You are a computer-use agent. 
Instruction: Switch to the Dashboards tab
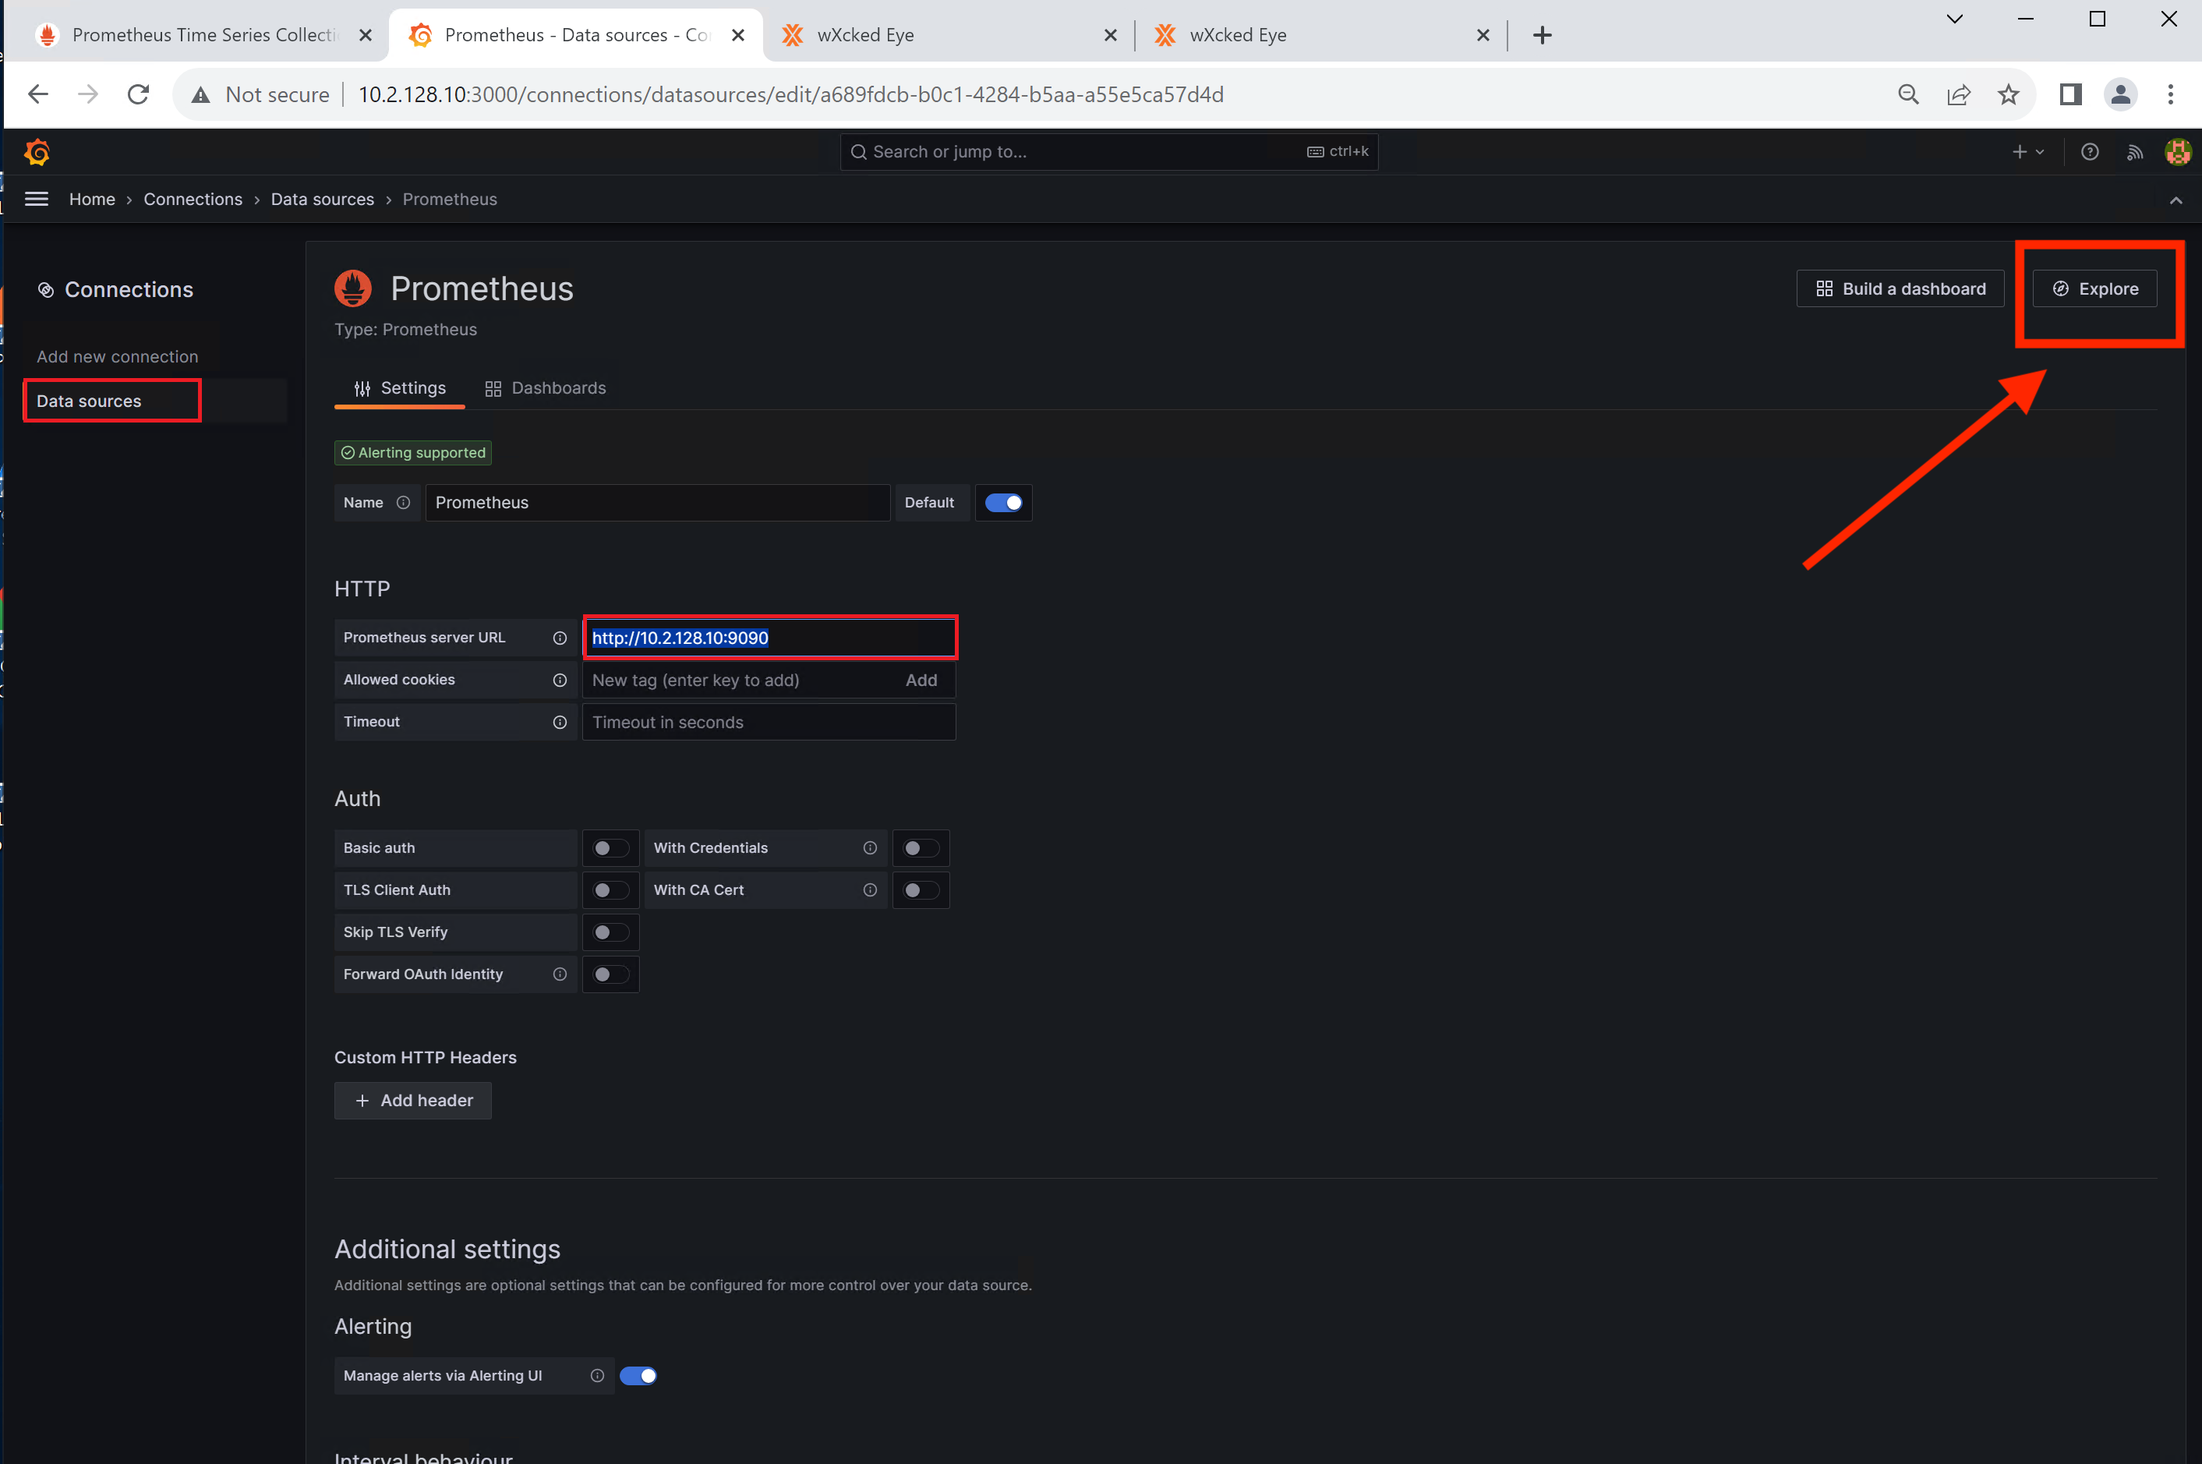click(545, 388)
